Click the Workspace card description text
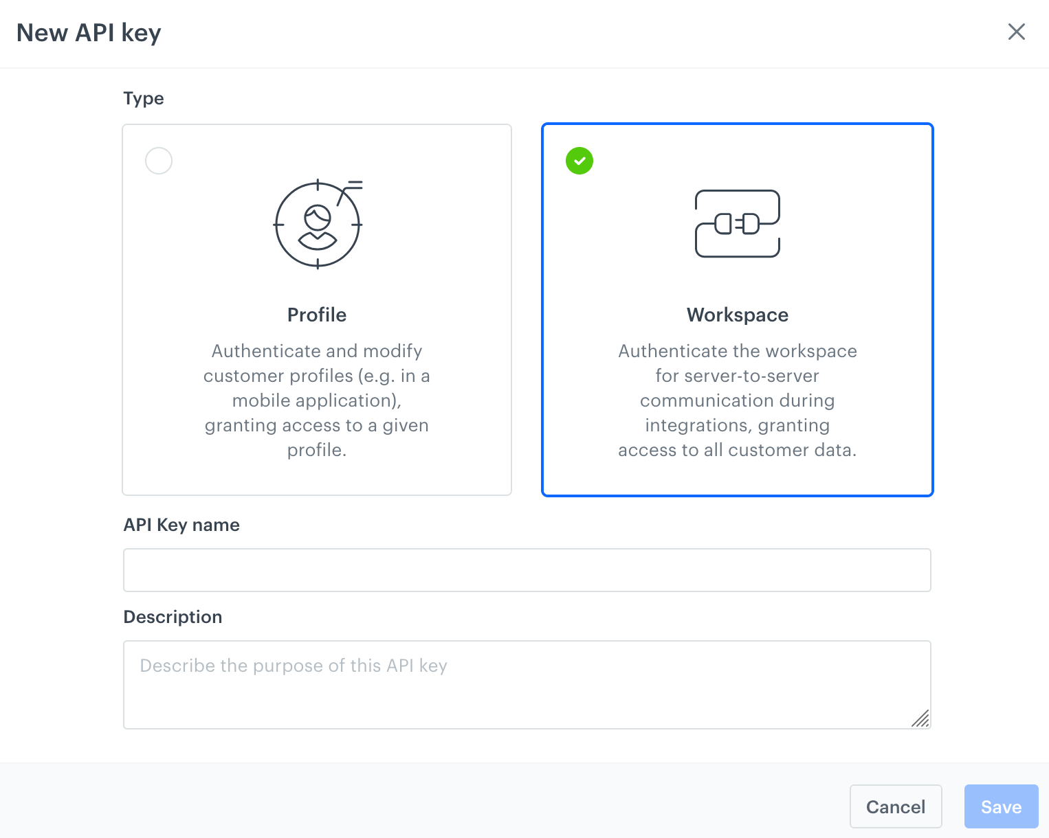The image size is (1049, 838). pos(737,400)
